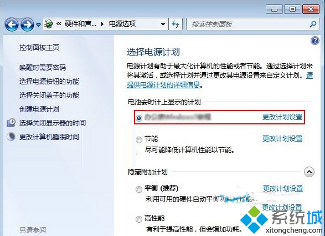
Task: Select the 平衡 (推荐) radio button
Action: click(x=138, y=189)
